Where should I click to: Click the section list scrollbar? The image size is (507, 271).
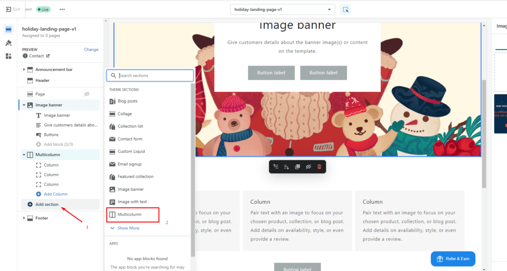coord(193,170)
